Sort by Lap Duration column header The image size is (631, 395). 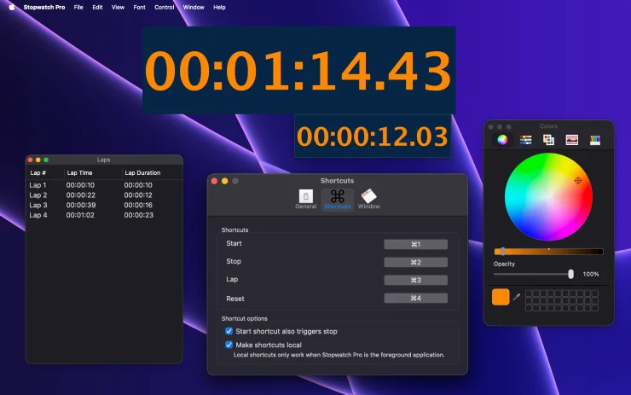142,172
